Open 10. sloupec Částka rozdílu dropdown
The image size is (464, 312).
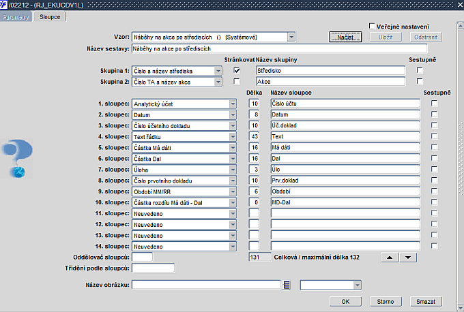[x=233, y=203]
